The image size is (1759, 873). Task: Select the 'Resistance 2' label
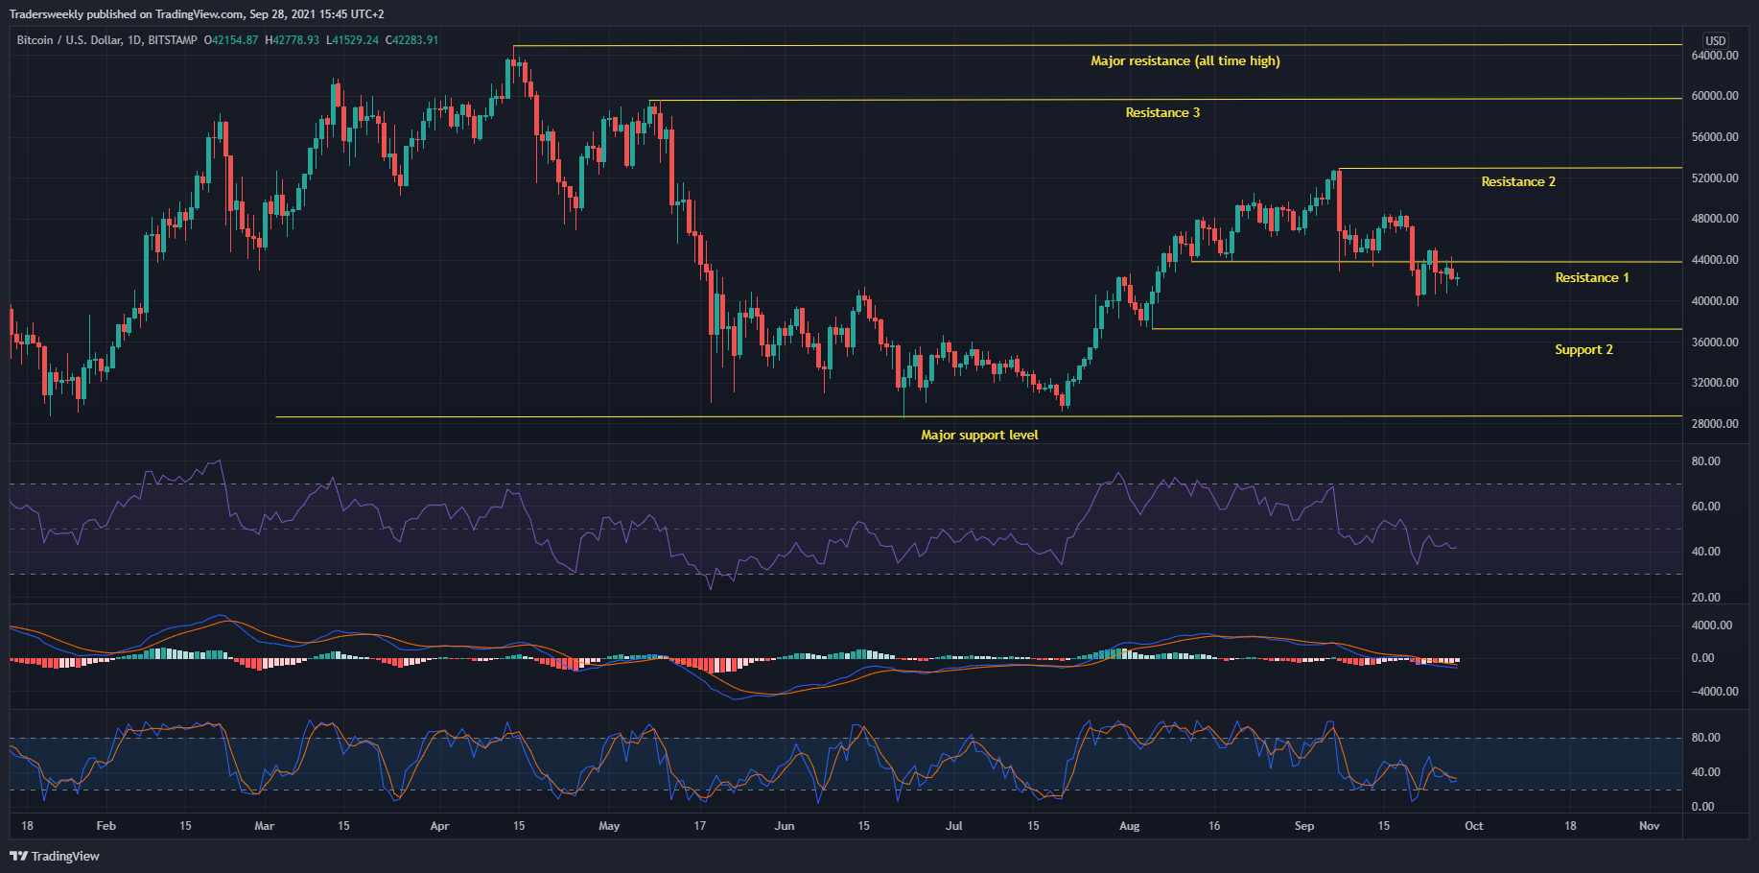[1518, 181]
